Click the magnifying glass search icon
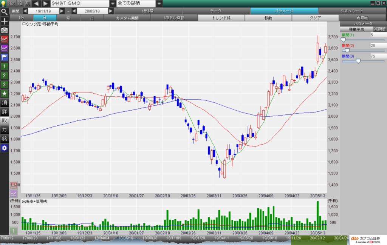 (4, 11)
